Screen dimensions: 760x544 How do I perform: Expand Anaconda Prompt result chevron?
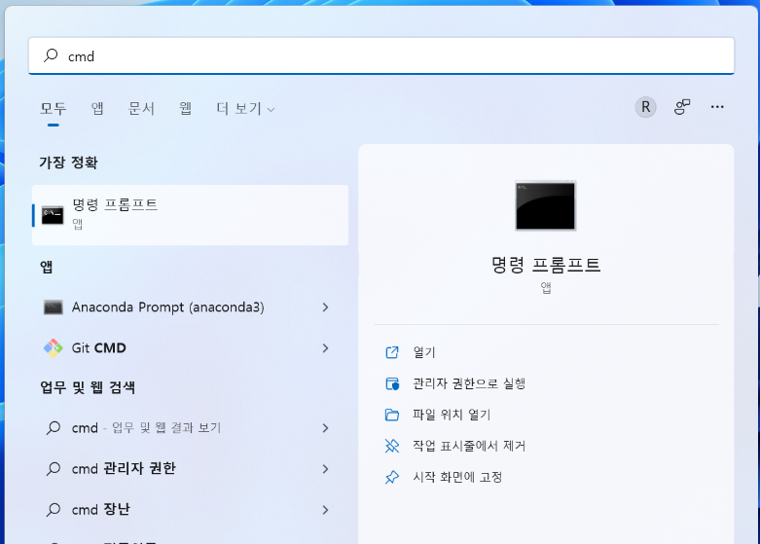point(325,308)
